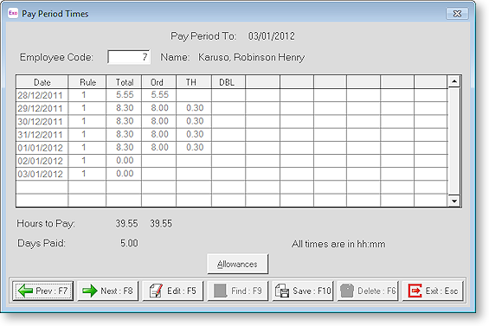Image resolution: width=489 pixels, height=326 pixels.
Task: Click the Save floppy disk icon
Action: (282, 291)
